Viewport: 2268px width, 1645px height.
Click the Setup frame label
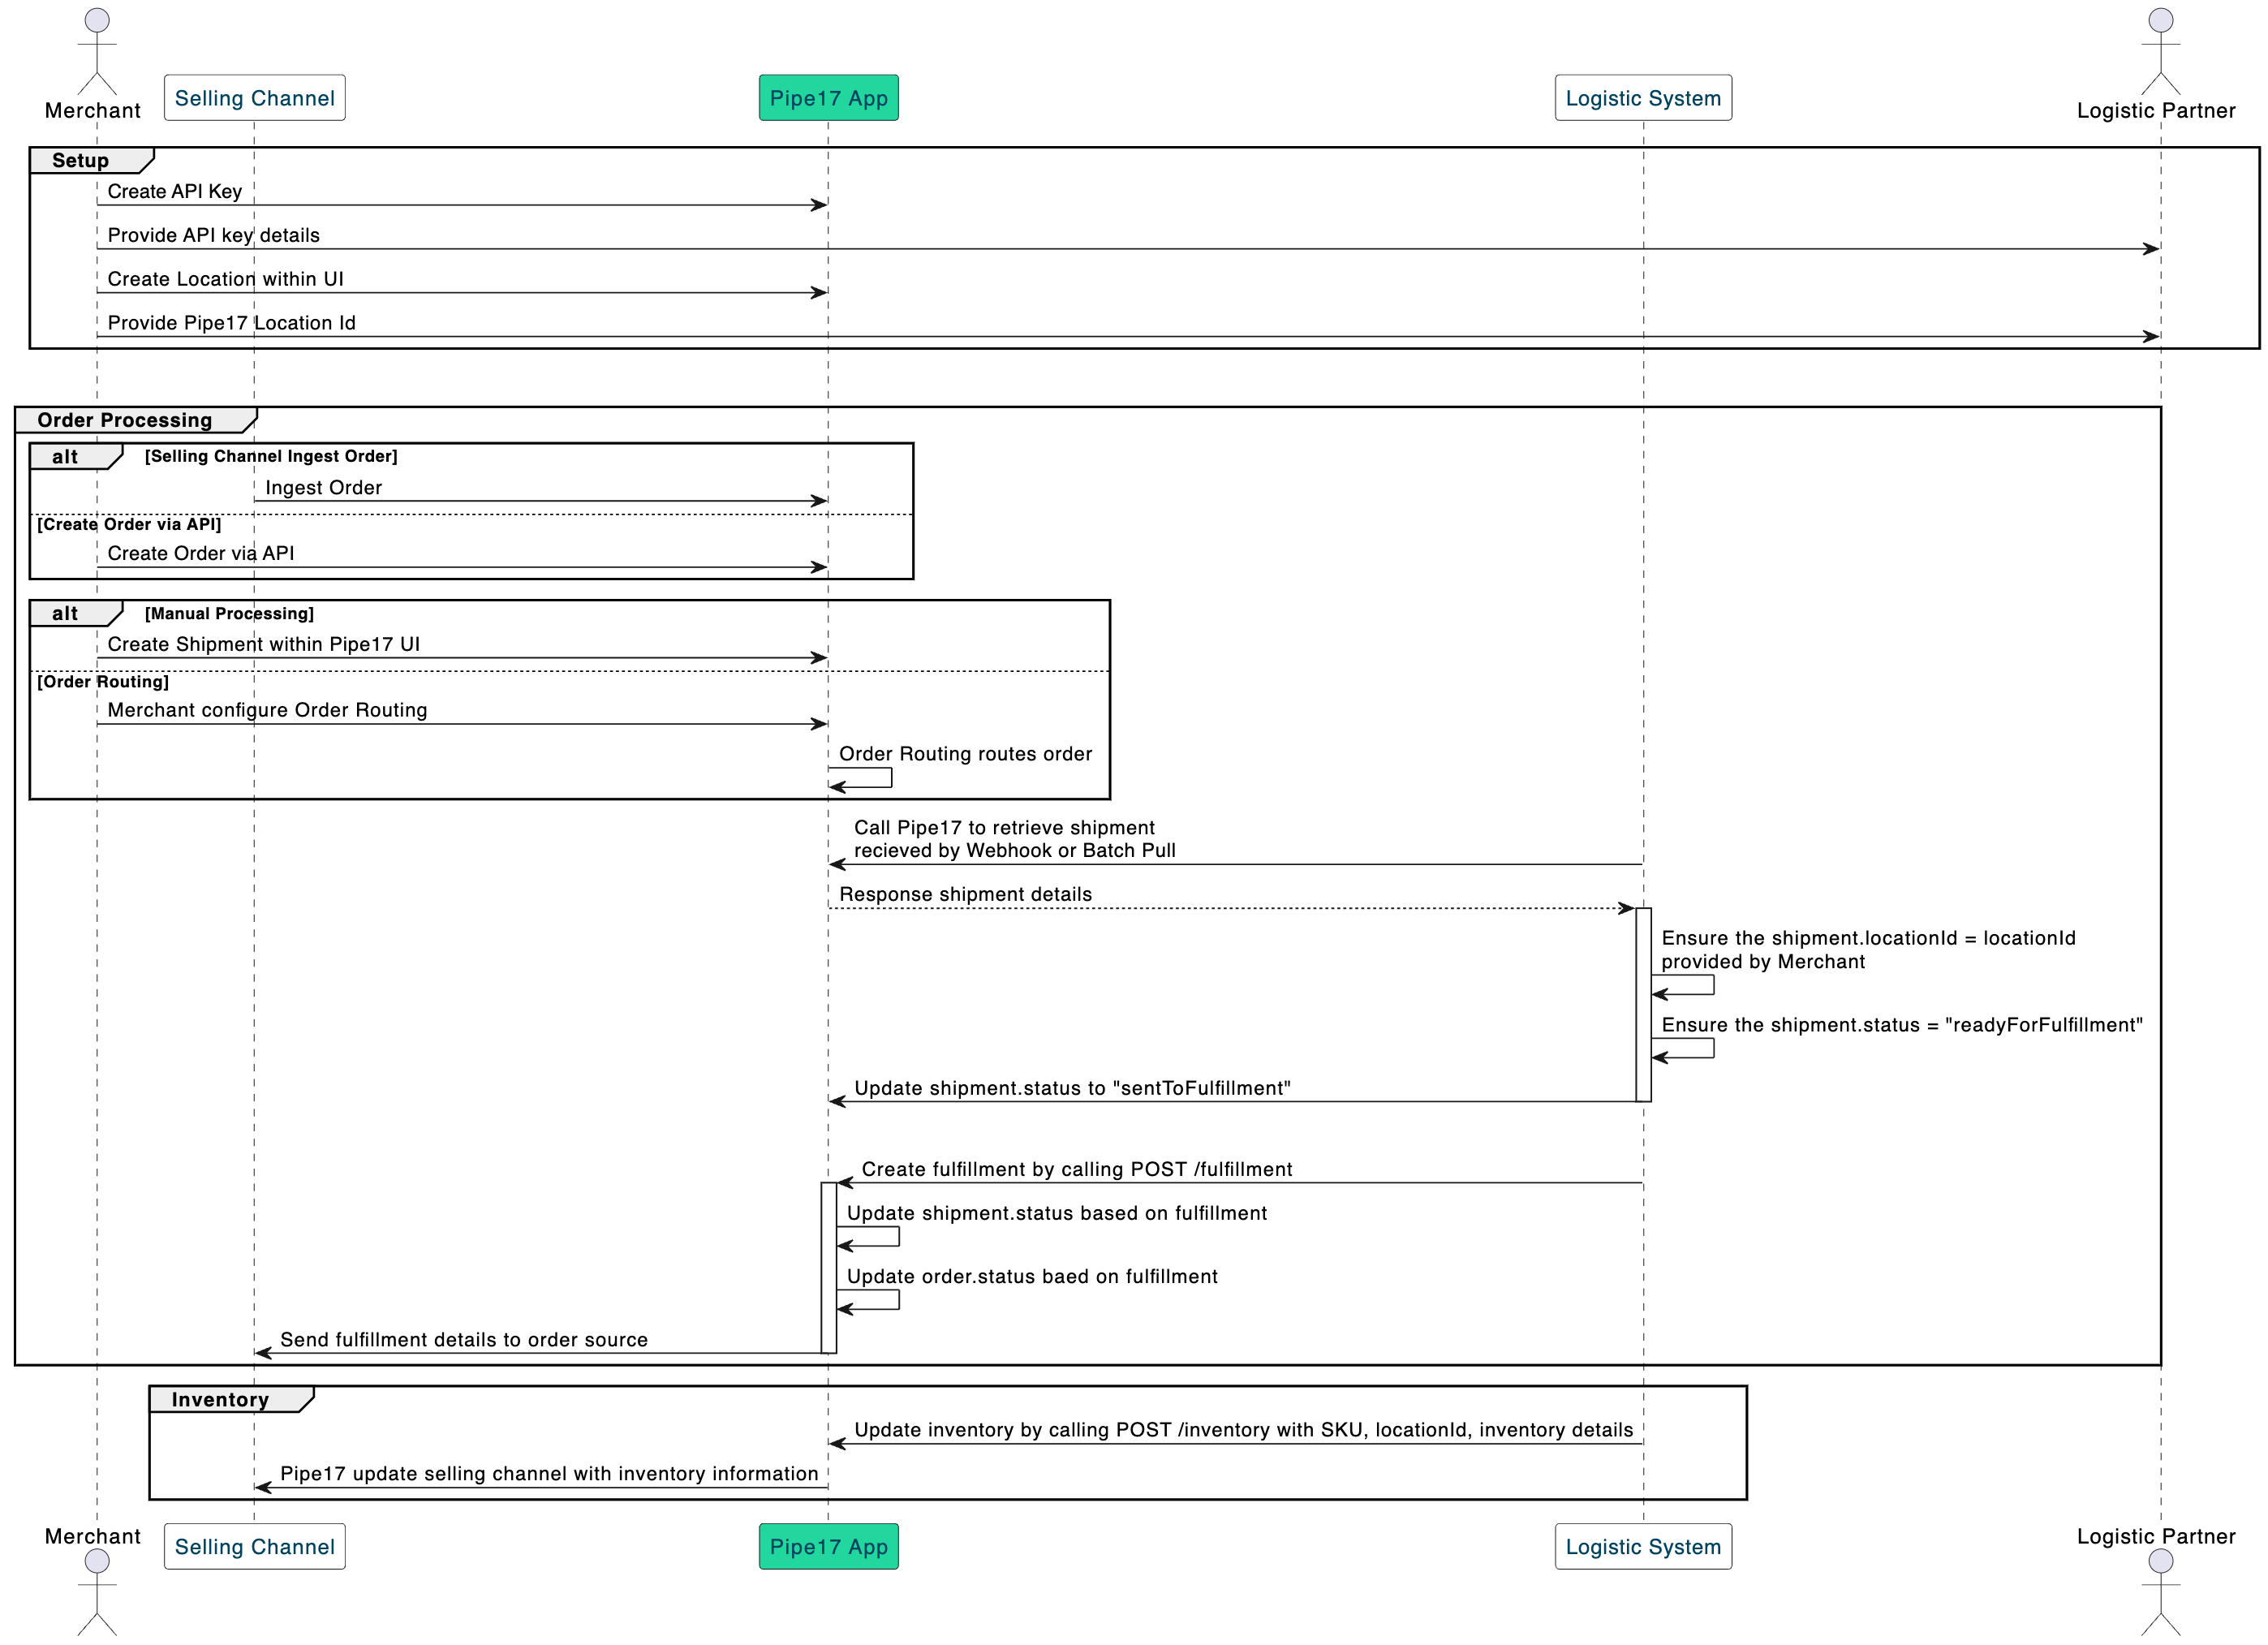tap(81, 161)
